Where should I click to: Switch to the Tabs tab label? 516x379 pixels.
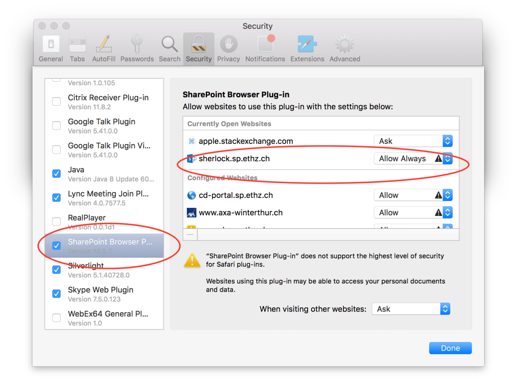[77, 59]
